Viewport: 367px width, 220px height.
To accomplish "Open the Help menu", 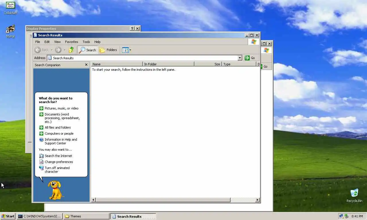I will click(97, 42).
